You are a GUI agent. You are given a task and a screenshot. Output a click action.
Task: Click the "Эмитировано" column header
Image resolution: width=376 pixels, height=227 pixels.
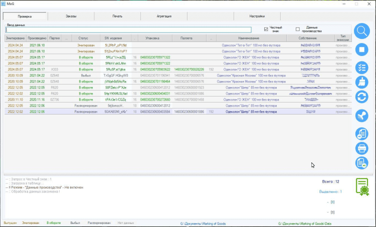click(x=16, y=38)
